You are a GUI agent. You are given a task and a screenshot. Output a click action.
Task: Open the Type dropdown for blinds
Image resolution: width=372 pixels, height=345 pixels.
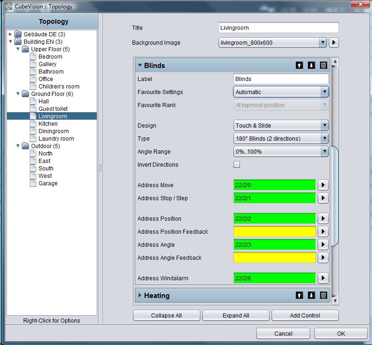281,139
